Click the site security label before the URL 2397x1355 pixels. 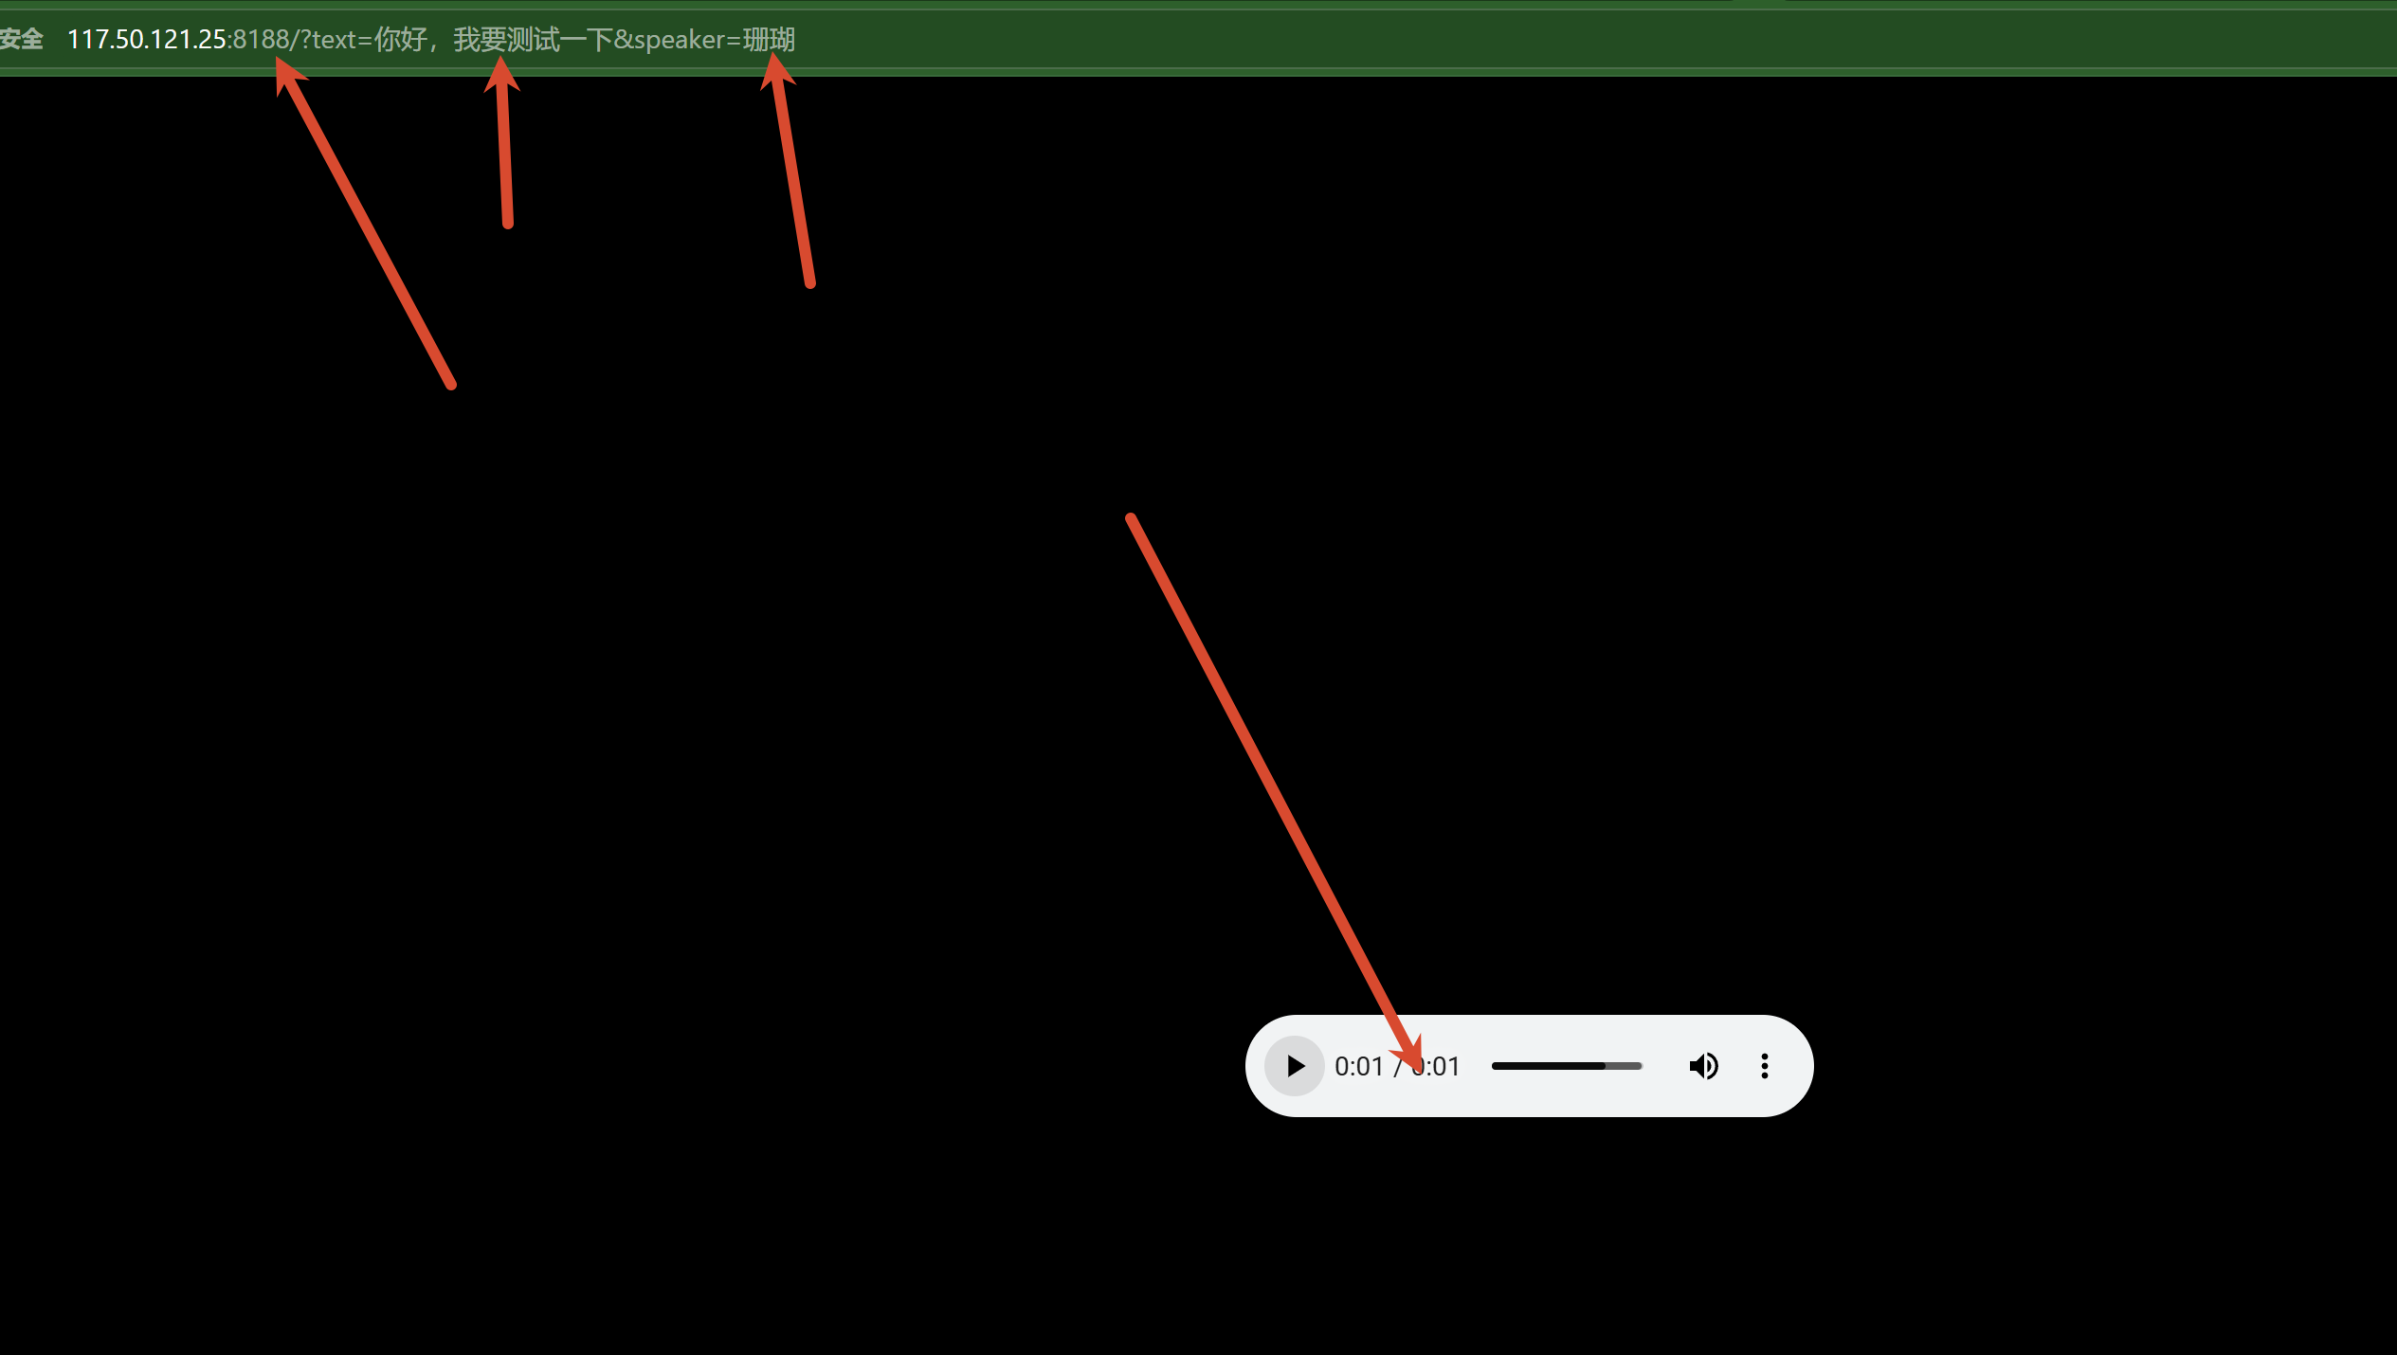pyautogui.click(x=21, y=39)
